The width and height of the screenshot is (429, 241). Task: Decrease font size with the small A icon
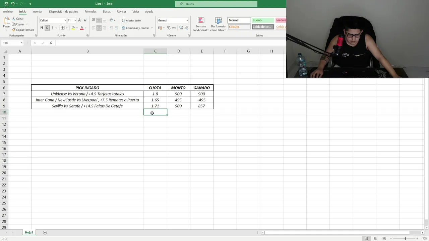tap(85, 20)
